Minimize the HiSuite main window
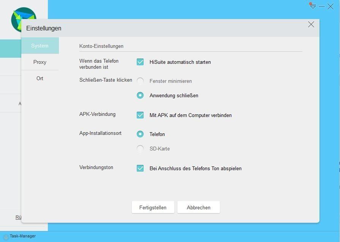Image resolution: width=340 pixels, height=242 pixels. pos(321,6)
